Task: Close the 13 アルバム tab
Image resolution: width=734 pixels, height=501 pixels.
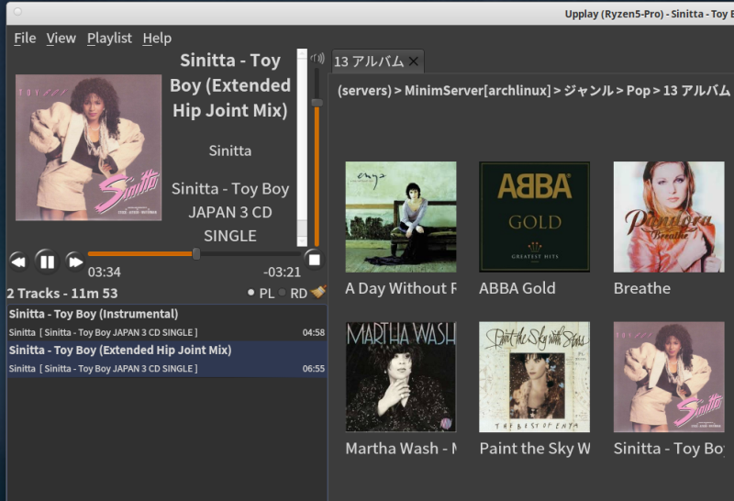Action: click(x=414, y=61)
